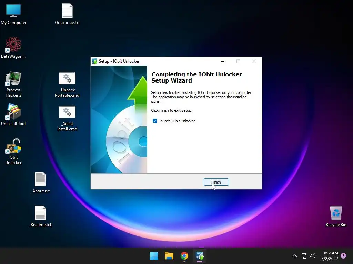Close the IObit Unlocker setup window
The width and height of the screenshot is (353, 264).
254,61
